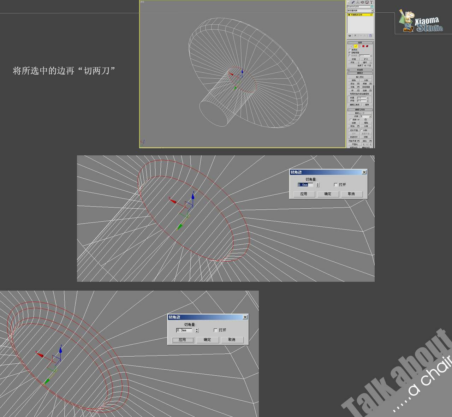Tick the 分割 checkbox beside 切片平面

[361, 130]
